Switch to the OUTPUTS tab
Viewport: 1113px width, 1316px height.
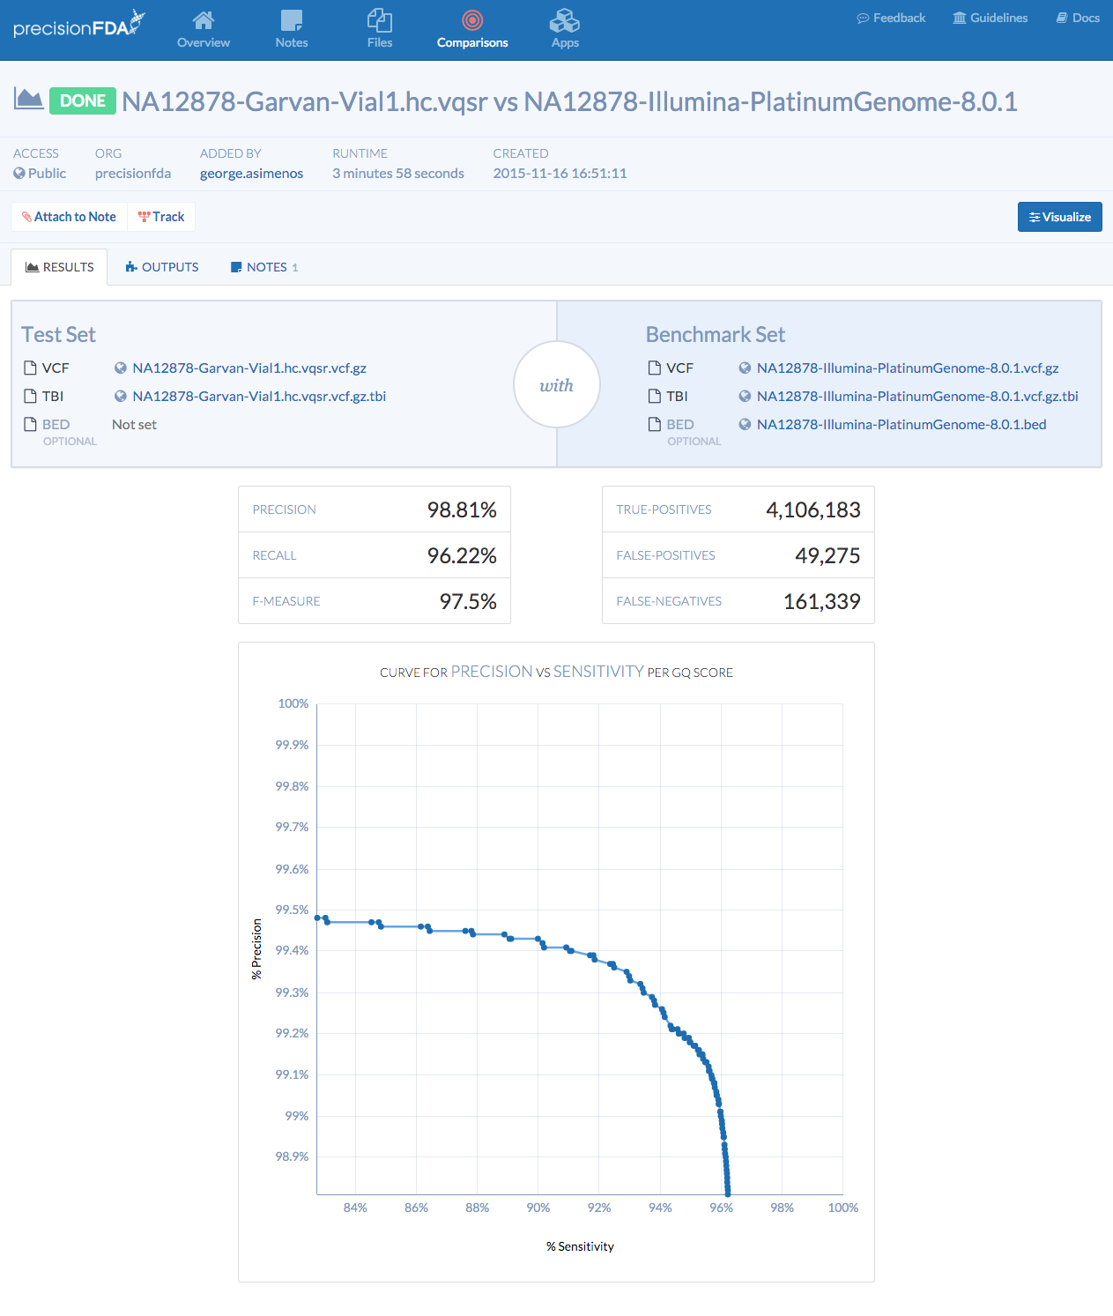(161, 267)
